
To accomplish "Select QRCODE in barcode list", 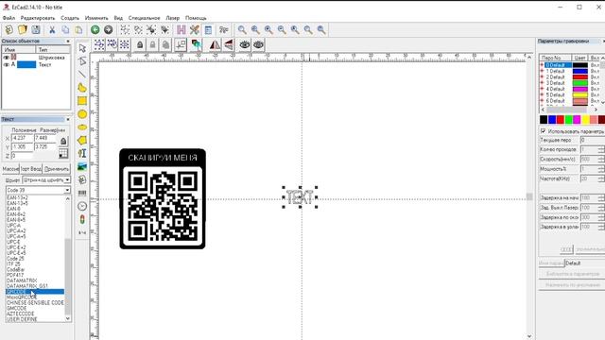I will [x=35, y=292].
